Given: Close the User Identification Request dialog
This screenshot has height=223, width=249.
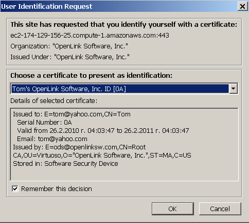Looking at the screenshot, I should click(242, 6).
